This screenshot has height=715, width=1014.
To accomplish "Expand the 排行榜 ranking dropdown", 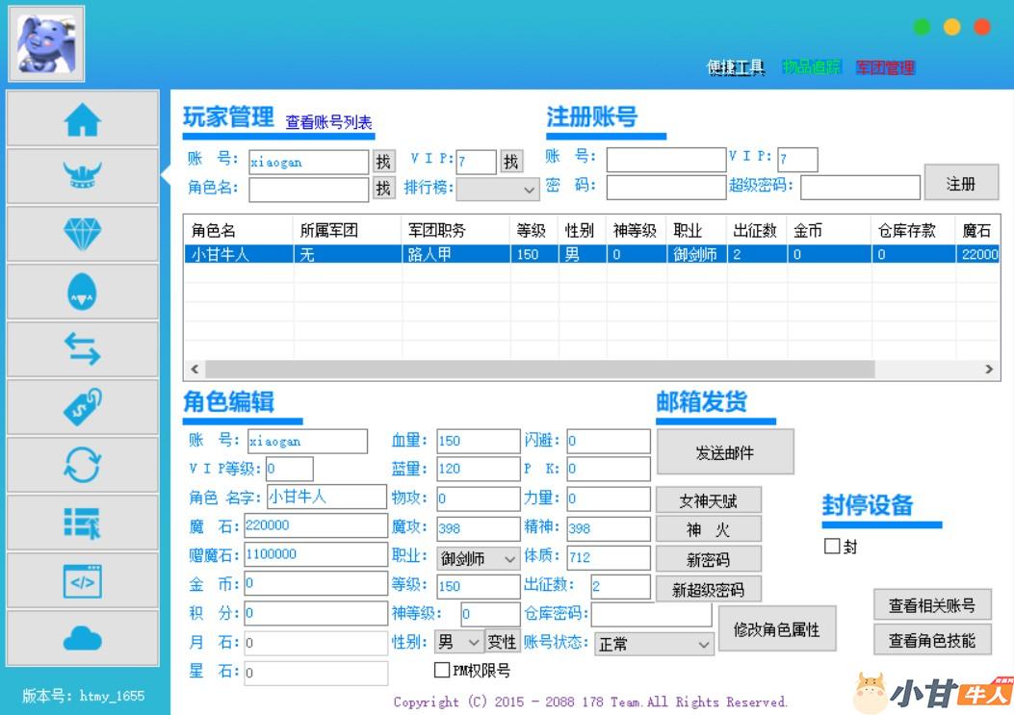I will 498,189.
